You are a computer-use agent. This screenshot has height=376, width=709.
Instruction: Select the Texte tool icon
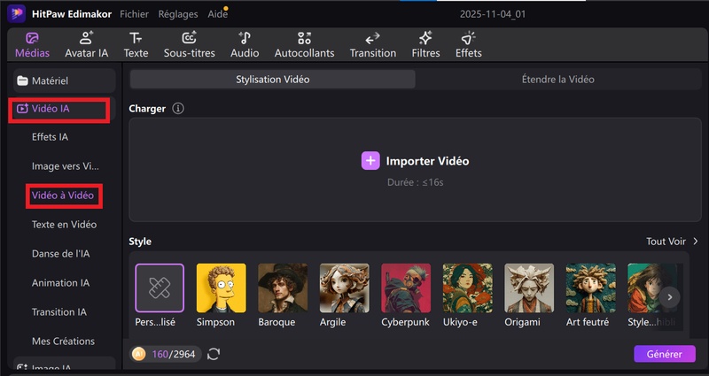(136, 38)
